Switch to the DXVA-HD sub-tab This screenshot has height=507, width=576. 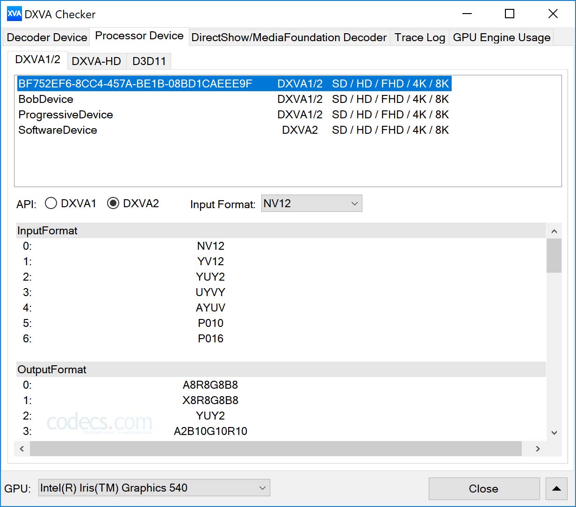97,61
